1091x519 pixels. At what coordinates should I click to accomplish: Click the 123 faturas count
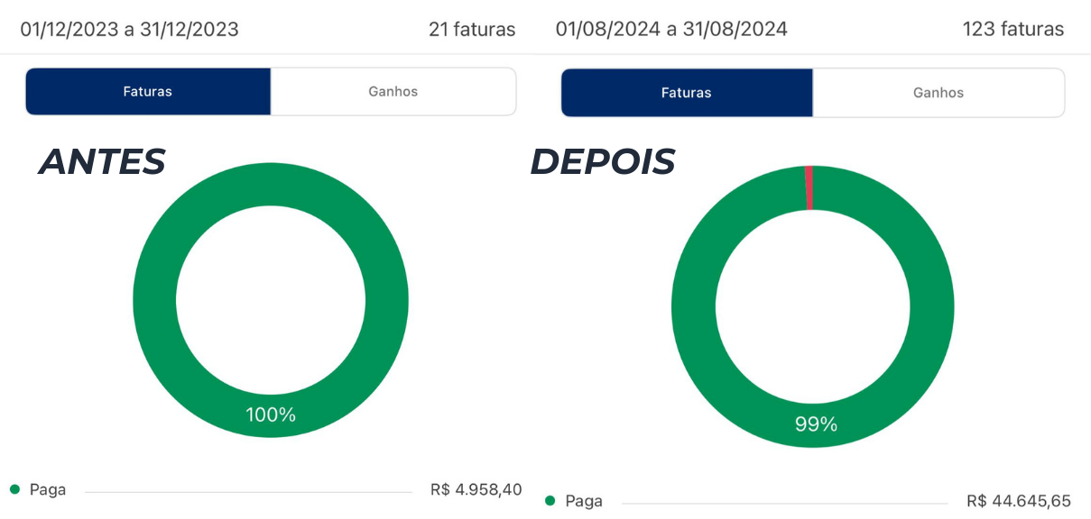pyautogui.click(x=1013, y=30)
